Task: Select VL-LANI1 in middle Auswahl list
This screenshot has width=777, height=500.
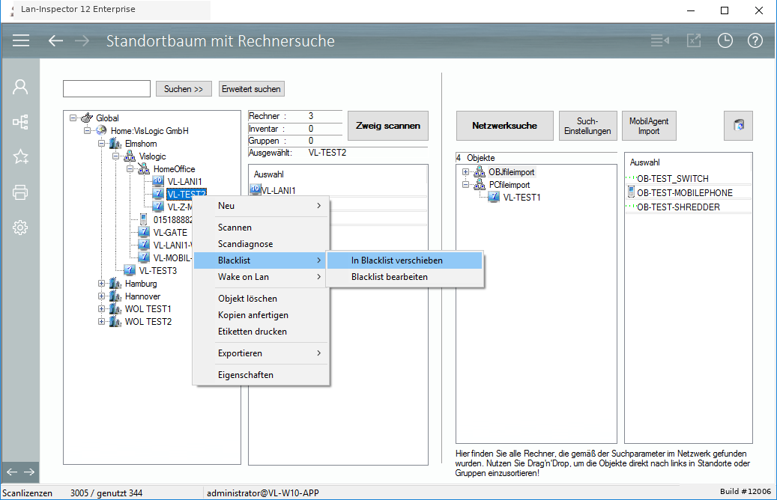Action: 279,190
